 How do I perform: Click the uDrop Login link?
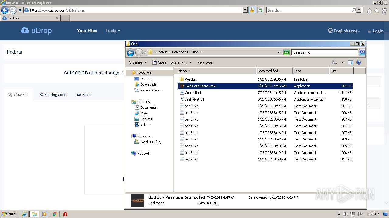(x=376, y=31)
